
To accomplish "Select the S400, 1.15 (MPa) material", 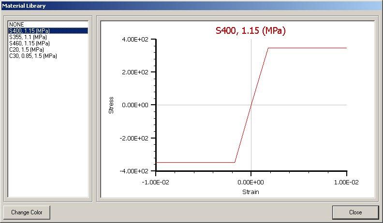I will tap(29, 30).
